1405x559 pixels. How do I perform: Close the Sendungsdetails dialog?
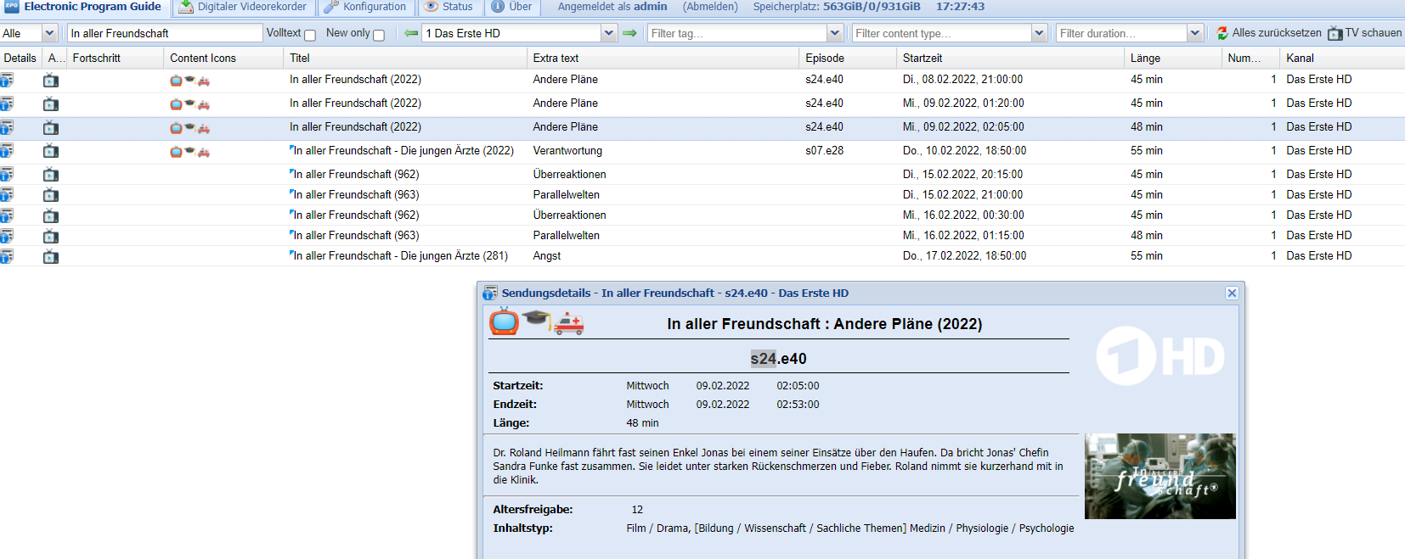pyautogui.click(x=1232, y=293)
